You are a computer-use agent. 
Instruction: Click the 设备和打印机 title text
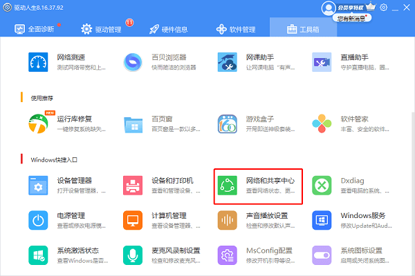(172, 181)
